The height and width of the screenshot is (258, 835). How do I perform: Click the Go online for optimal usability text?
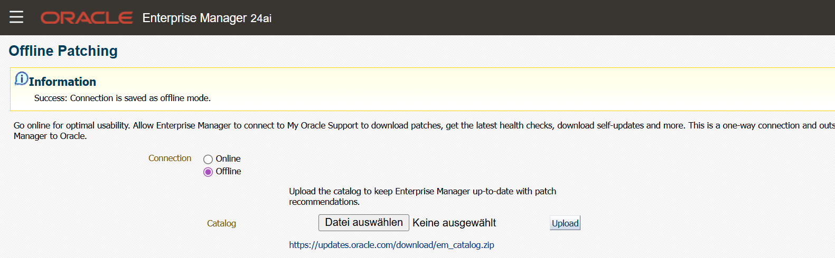pos(424,131)
